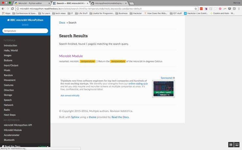242x150 pixels.
Task: Open How Does the Web... bookmark
Action: point(156,13)
